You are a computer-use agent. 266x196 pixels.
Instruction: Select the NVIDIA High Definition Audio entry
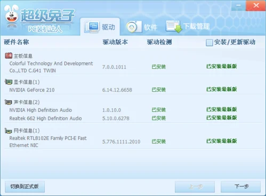coord(41,110)
